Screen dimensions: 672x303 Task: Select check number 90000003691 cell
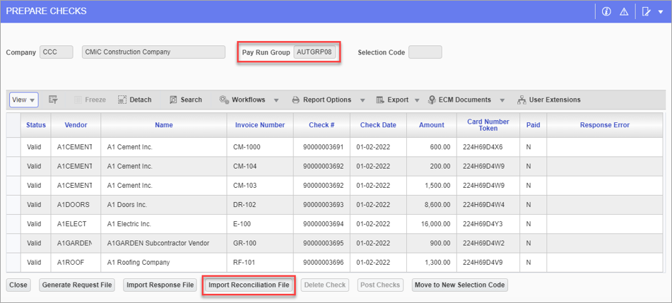(322, 147)
